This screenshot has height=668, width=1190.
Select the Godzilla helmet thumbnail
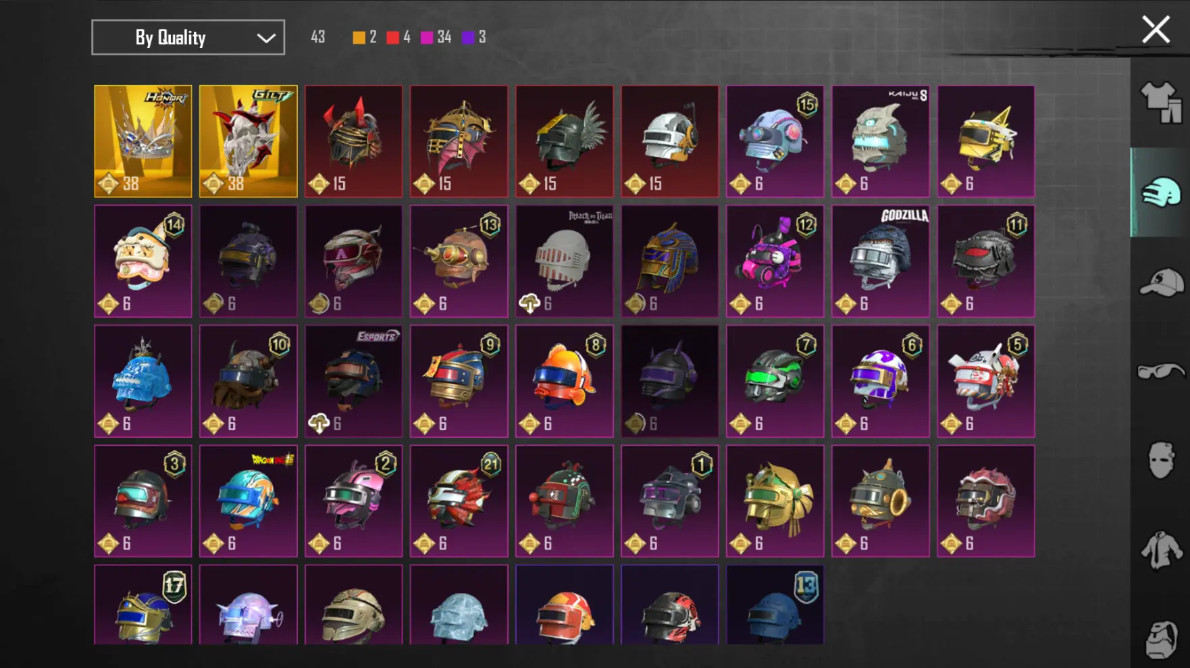point(880,261)
